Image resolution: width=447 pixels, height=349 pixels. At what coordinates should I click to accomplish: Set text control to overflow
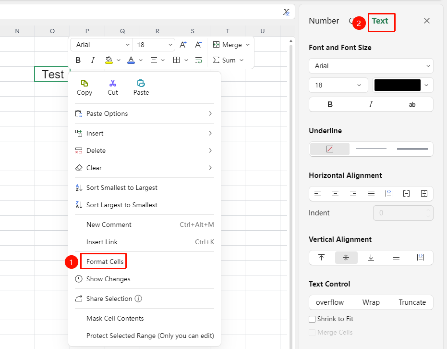point(330,302)
